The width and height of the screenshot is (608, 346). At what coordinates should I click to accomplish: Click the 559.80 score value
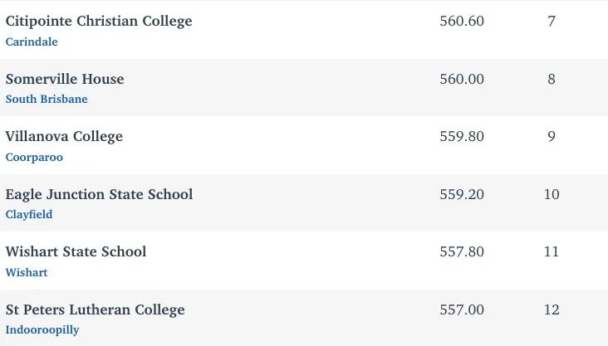[x=462, y=136]
